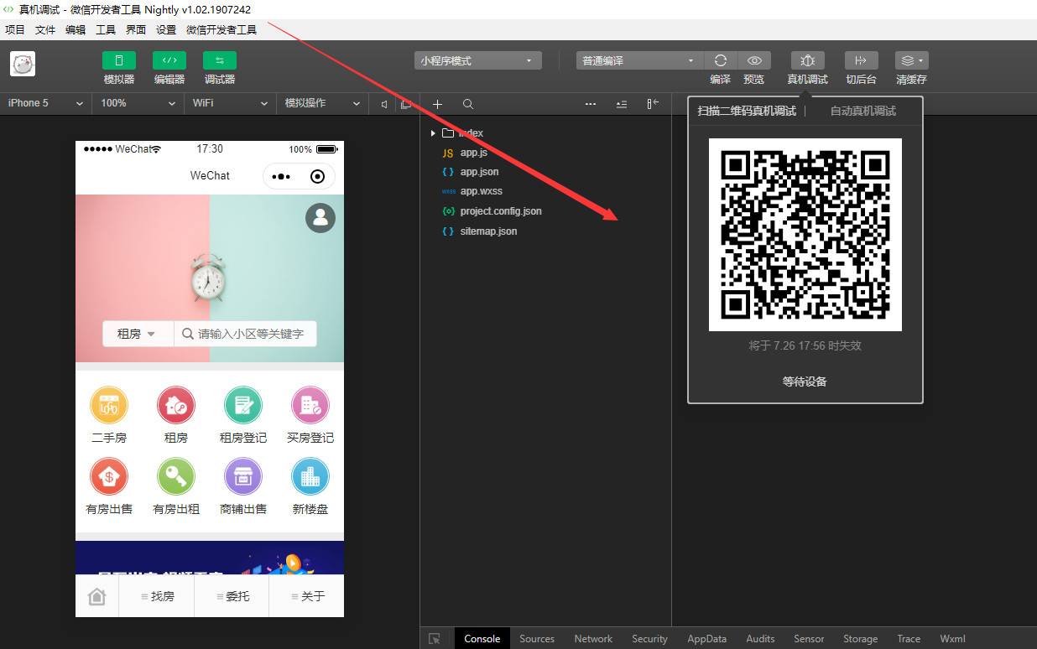
Task: Open the 编辑 menu
Action: point(76,29)
